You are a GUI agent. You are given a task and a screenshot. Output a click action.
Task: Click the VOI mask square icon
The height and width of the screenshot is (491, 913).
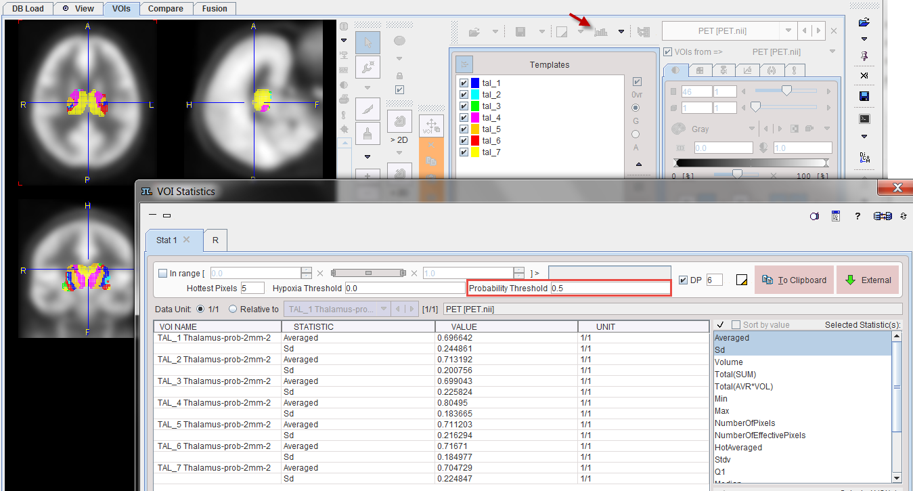coord(561,32)
